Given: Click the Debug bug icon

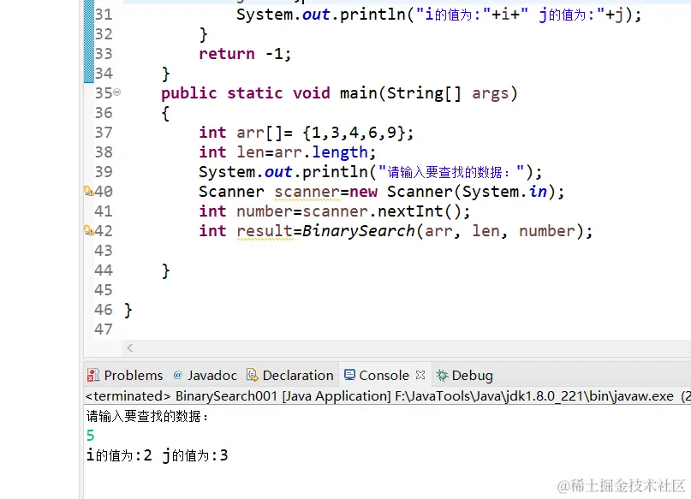Looking at the screenshot, I should point(442,375).
